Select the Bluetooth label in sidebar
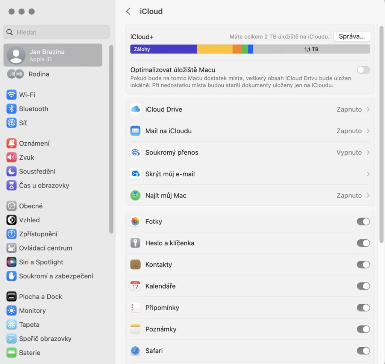This screenshot has height=364, width=385. click(x=33, y=109)
